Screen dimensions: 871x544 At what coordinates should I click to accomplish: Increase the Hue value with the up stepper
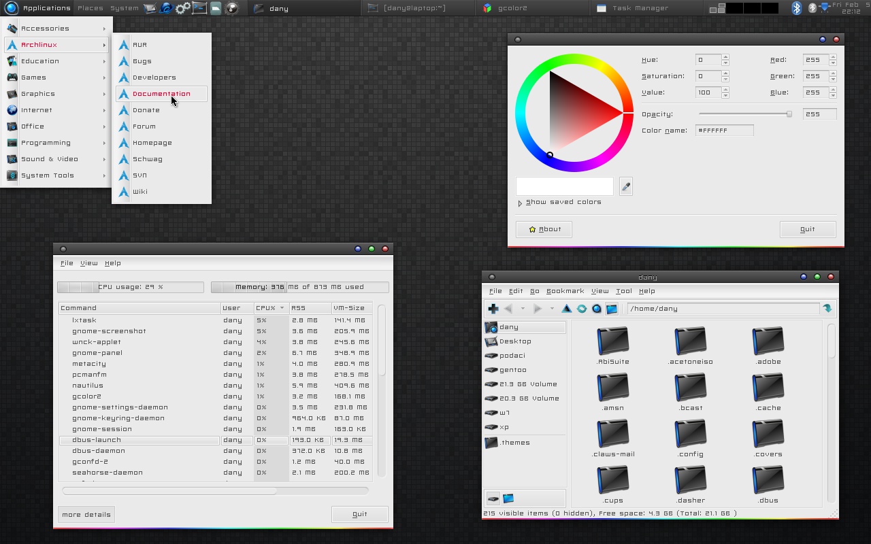[725, 57]
